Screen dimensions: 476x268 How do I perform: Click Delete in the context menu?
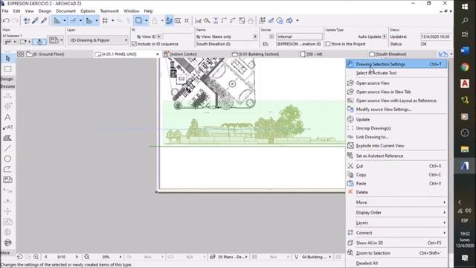(396, 192)
